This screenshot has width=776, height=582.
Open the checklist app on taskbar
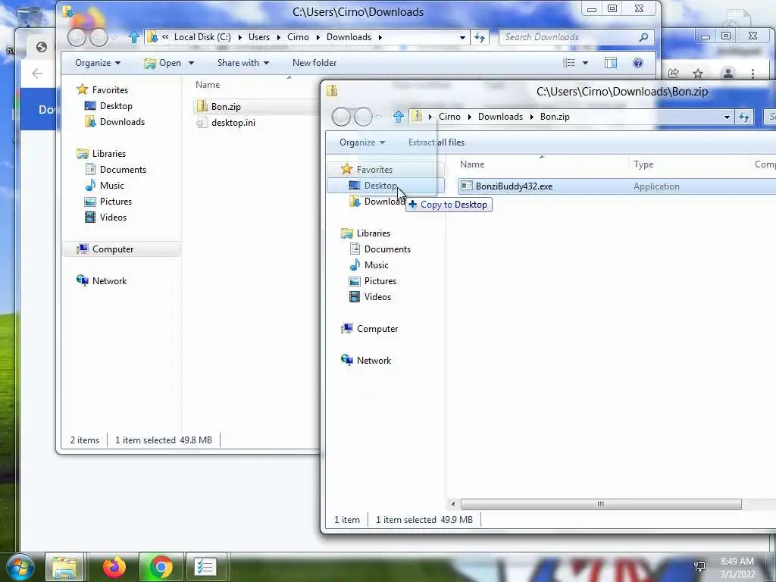coord(205,568)
